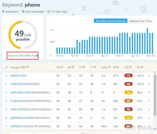The image size is (157, 134).
Task: Open the FB column help icon
Action: pos(118,67)
